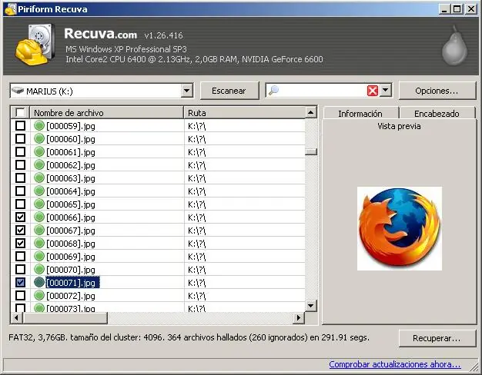Click status dot of selected [000071].jpg

pos(39,282)
